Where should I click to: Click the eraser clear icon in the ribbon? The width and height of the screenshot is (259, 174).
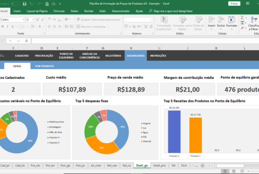(242, 28)
